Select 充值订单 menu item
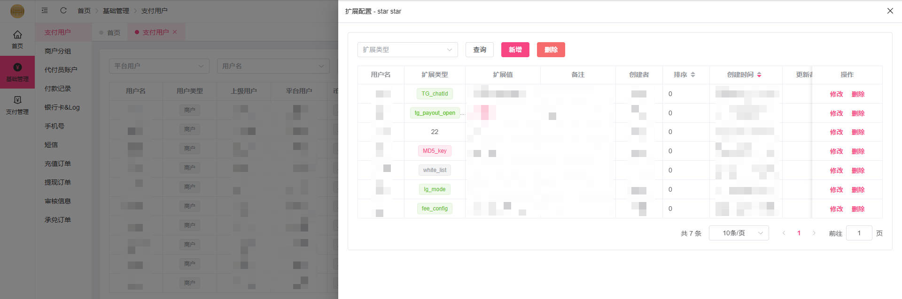This screenshot has width=902, height=299. coord(58,164)
